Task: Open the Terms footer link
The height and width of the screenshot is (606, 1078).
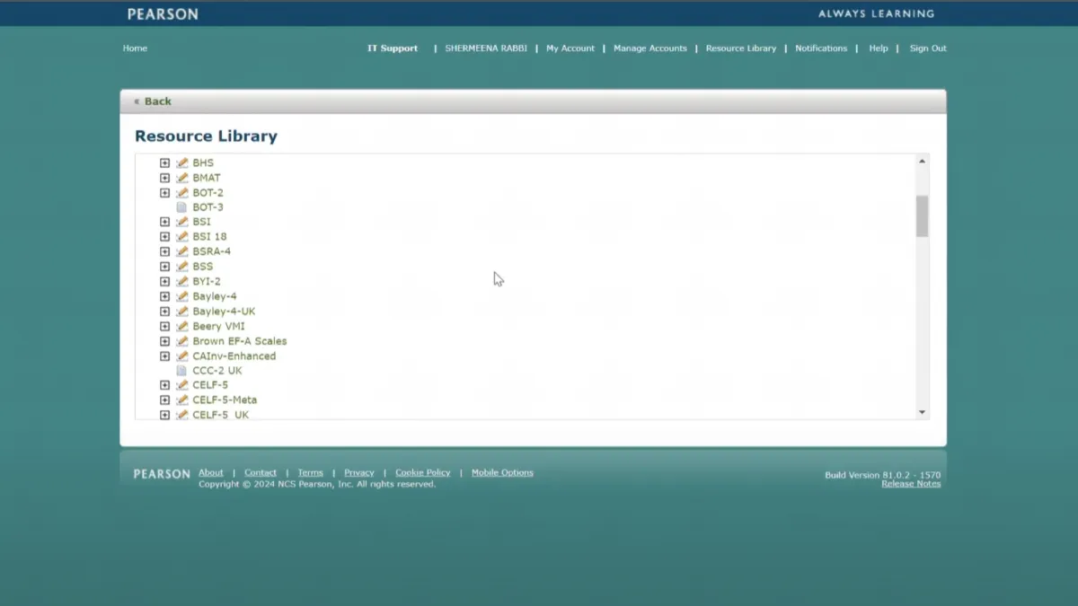Action: point(311,473)
